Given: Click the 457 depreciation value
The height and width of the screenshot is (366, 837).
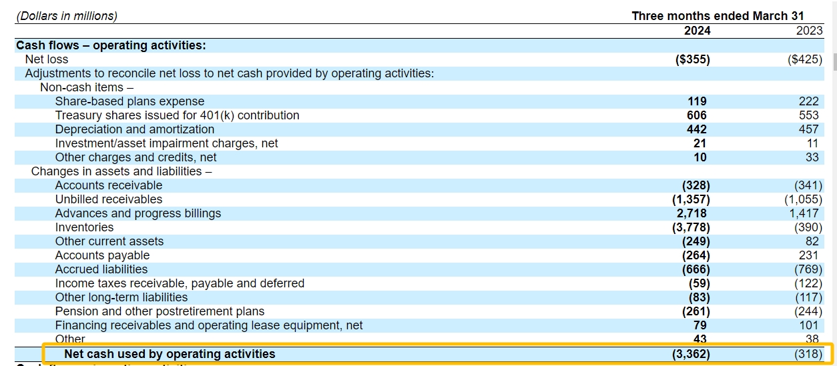Looking at the screenshot, I should coord(808,129).
